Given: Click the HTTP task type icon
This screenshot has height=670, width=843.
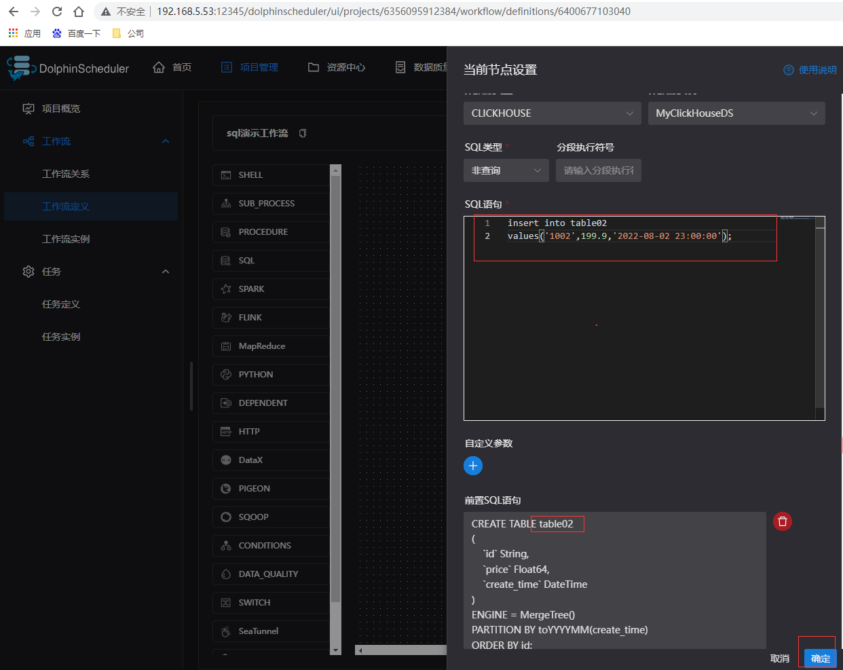Looking at the screenshot, I should coord(226,432).
